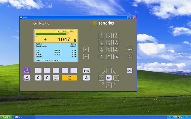Click keypad digit 6 MNO
This screenshot has height=119, width=191.
(116, 43)
